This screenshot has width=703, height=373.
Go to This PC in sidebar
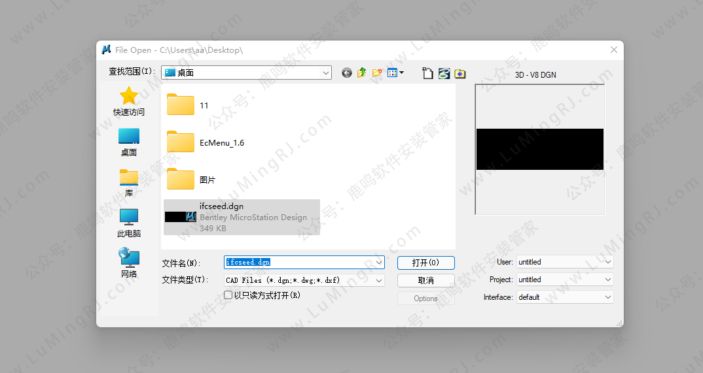click(x=129, y=223)
